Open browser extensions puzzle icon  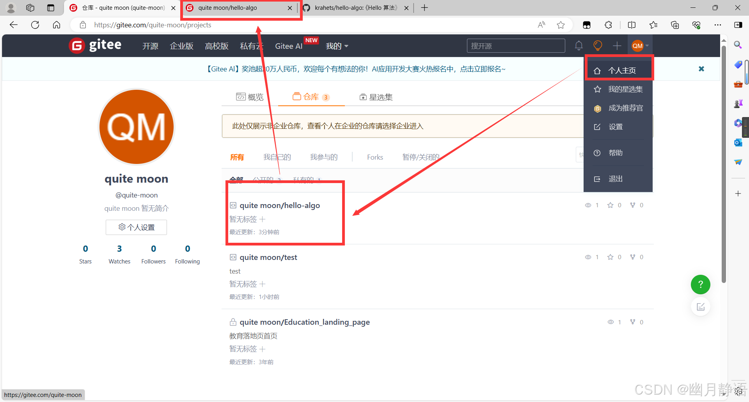608,25
